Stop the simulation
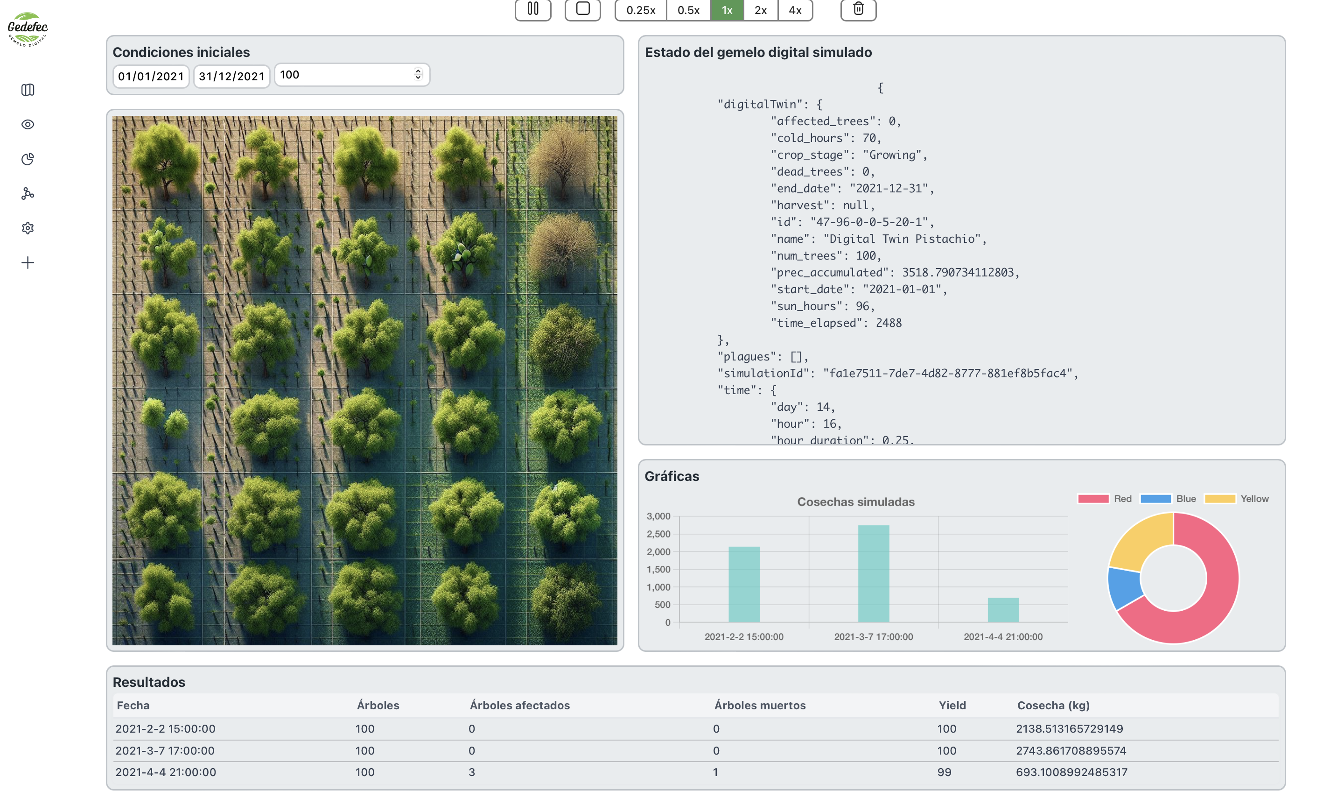 pyautogui.click(x=582, y=9)
